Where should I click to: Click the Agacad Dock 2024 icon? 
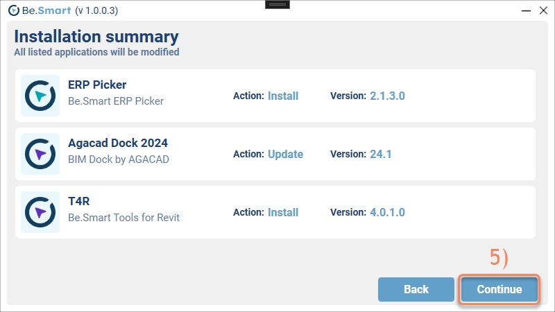tap(40, 154)
